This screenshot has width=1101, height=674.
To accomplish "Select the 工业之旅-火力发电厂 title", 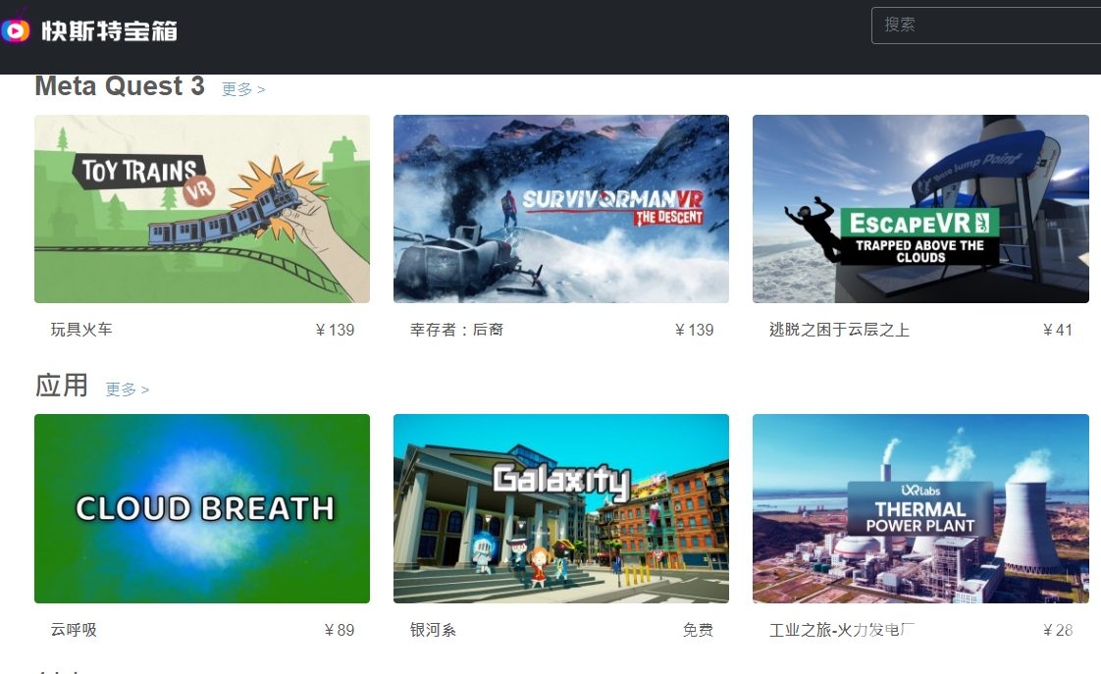I will (842, 630).
